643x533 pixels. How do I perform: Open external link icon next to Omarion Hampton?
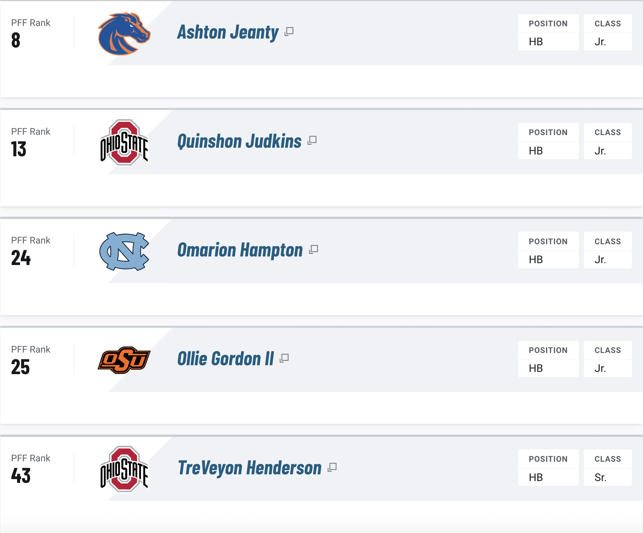coord(313,249)
